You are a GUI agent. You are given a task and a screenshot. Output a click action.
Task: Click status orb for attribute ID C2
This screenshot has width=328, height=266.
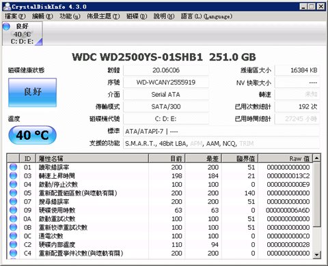click(13, 244)
